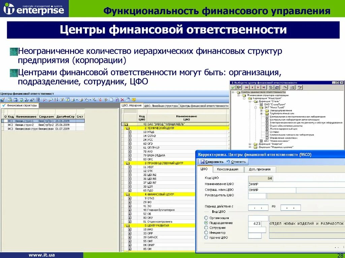Viewport: 345px width, 258px height.
Task: Click folder icon of ТЕХНИЧЕСКИЙ ЦЕНТР row
Action: (127, 128)
